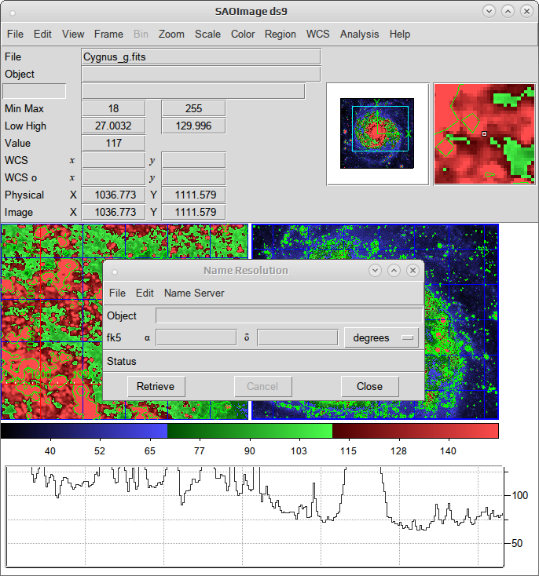Click the Max value 255 field
The width and height of the screenshot is (539, 576).
193,109
